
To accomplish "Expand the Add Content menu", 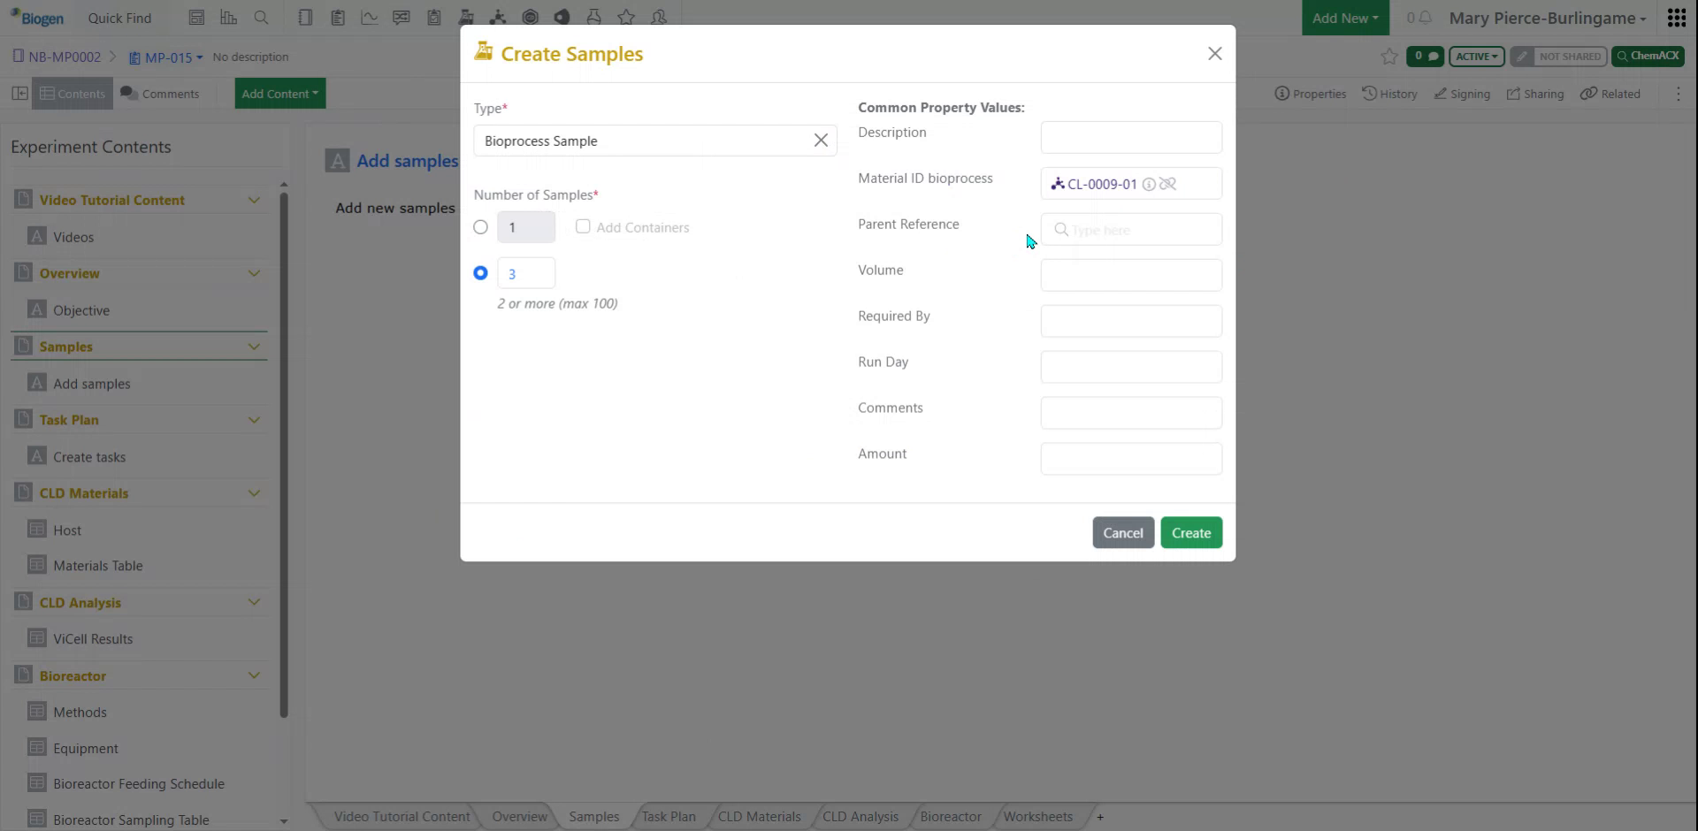I will [x=279, y=93].
